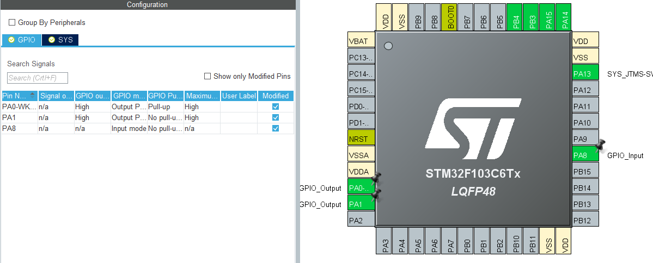Sort by the Modified column header
This screenshot has height=263, width=653.
point(276,96)
